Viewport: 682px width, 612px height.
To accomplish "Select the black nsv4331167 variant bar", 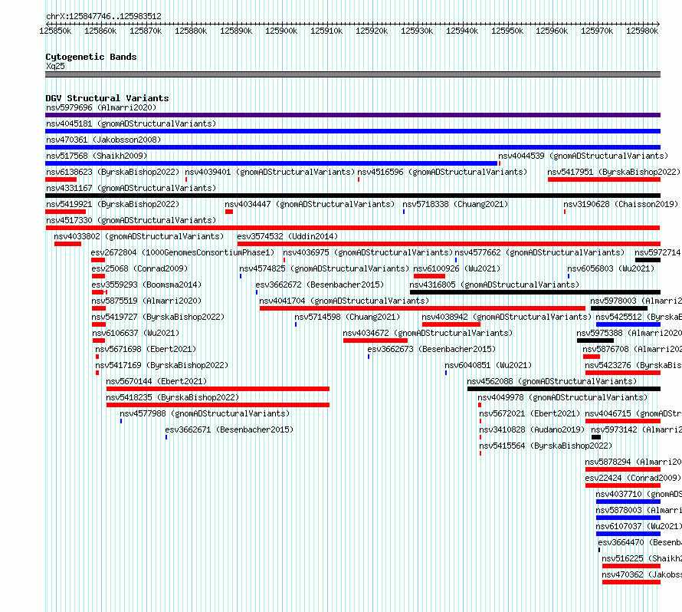I will pos(352,196).
